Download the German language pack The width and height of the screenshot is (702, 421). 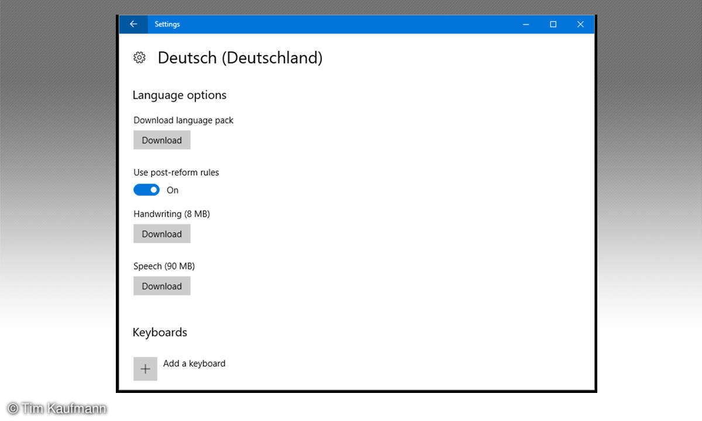(161, 140)
